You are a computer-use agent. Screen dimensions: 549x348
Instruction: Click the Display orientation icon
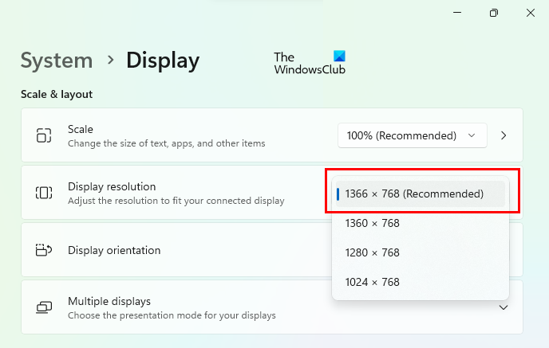click(44, 250)
